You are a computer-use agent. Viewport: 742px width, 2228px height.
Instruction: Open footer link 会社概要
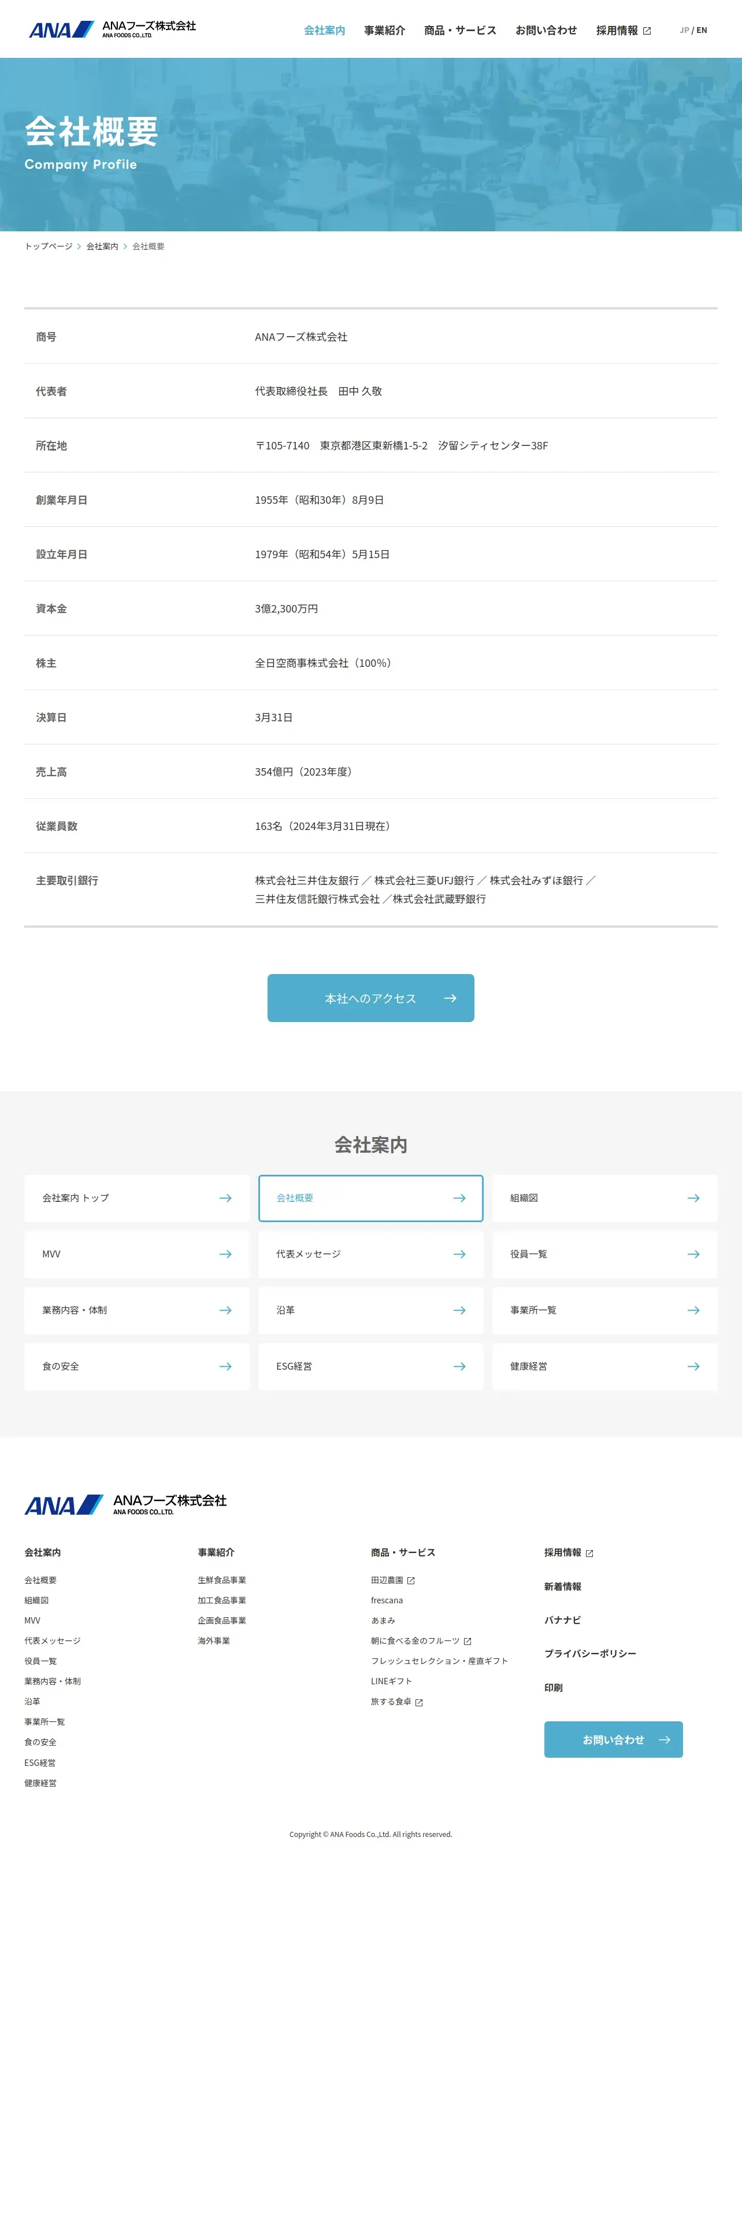tap(40, 1580)
